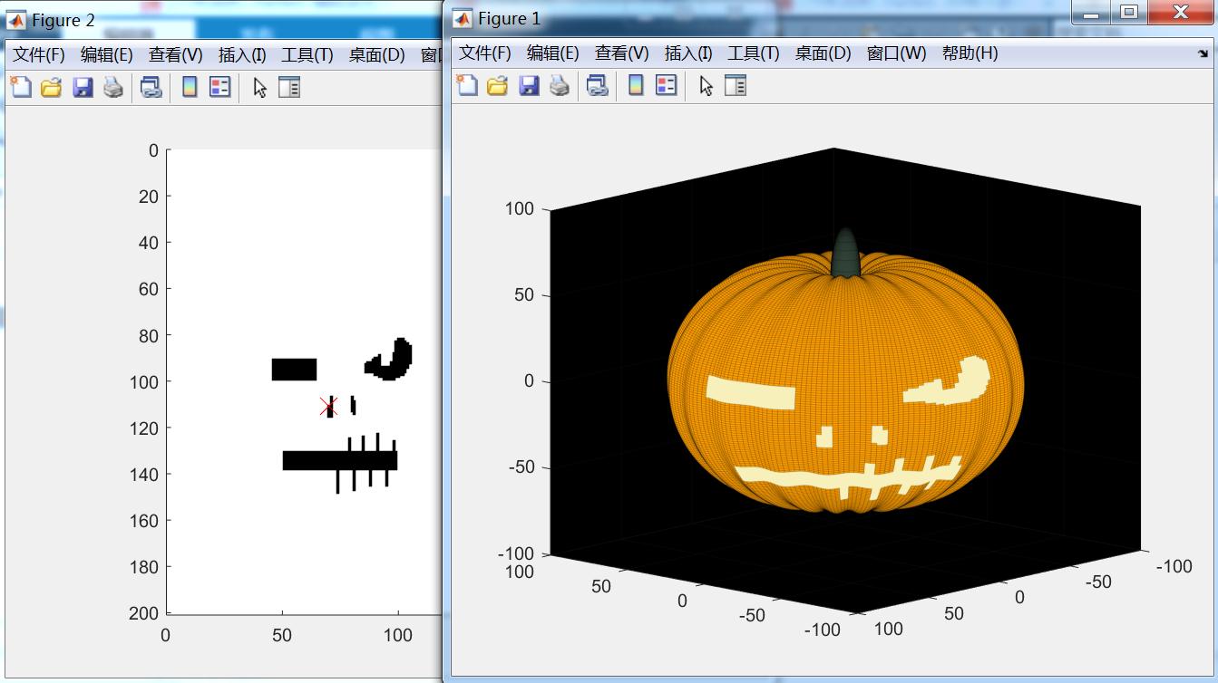The image size is (1218, 683).
Task: Open 查看(V) menu in Figure 2
Action: point(176,55)
